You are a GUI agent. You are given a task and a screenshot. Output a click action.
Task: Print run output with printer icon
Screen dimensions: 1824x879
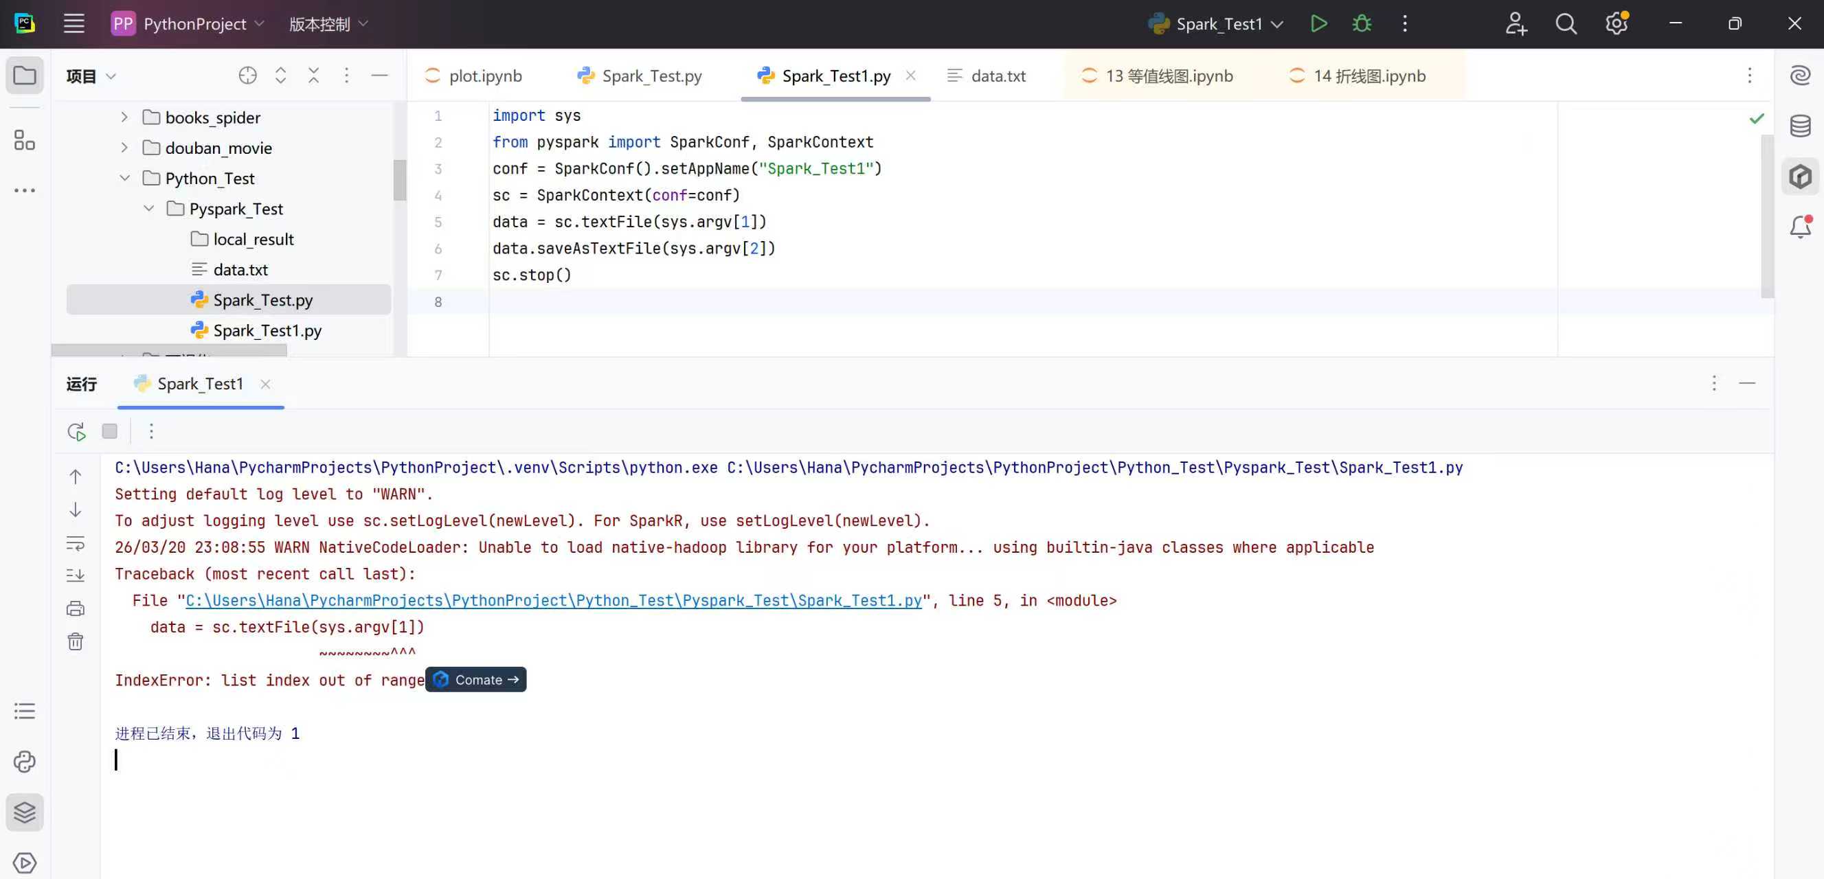[x=75, y=608]
